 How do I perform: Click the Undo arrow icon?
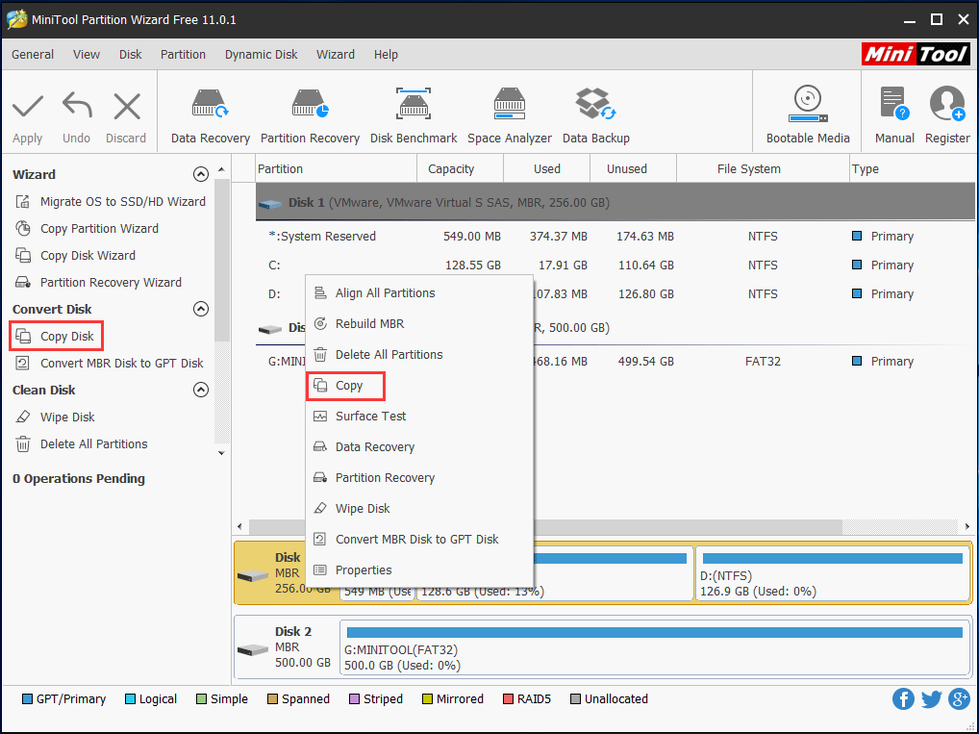[77, 106]
